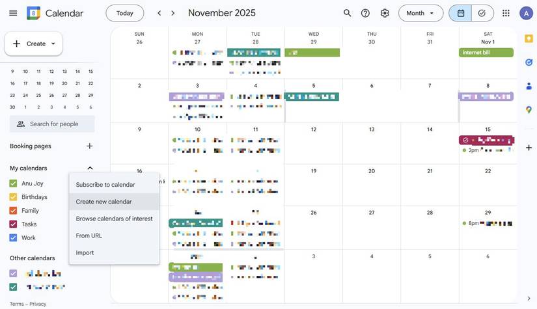Click the Today button
The image size is (537, 309).
(x=124, y=13)
